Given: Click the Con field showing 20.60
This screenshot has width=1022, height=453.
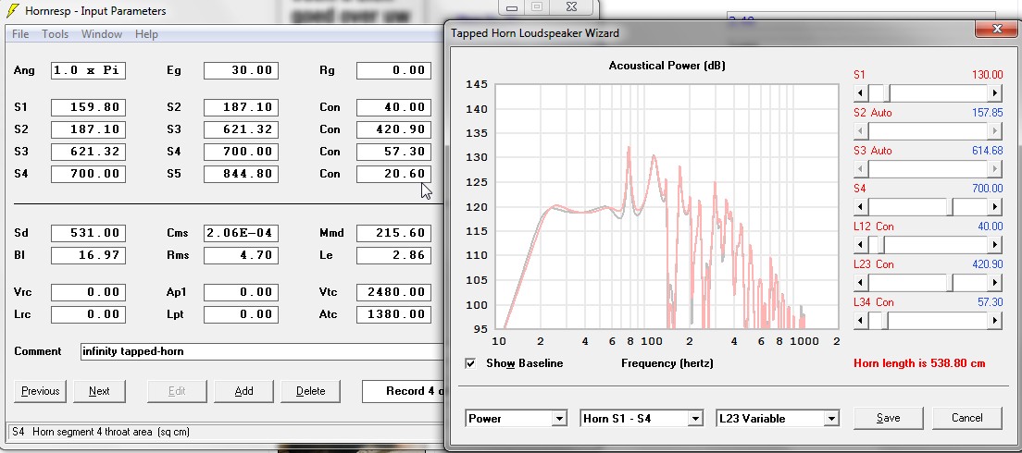Looking at the screenshot, I should click(393, 174).
